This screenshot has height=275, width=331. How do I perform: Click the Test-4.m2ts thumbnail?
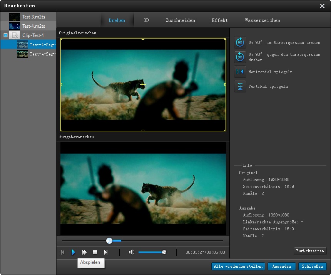(15, 26)
